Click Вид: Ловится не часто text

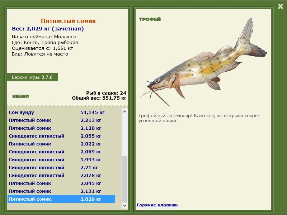tap(40, 54)
